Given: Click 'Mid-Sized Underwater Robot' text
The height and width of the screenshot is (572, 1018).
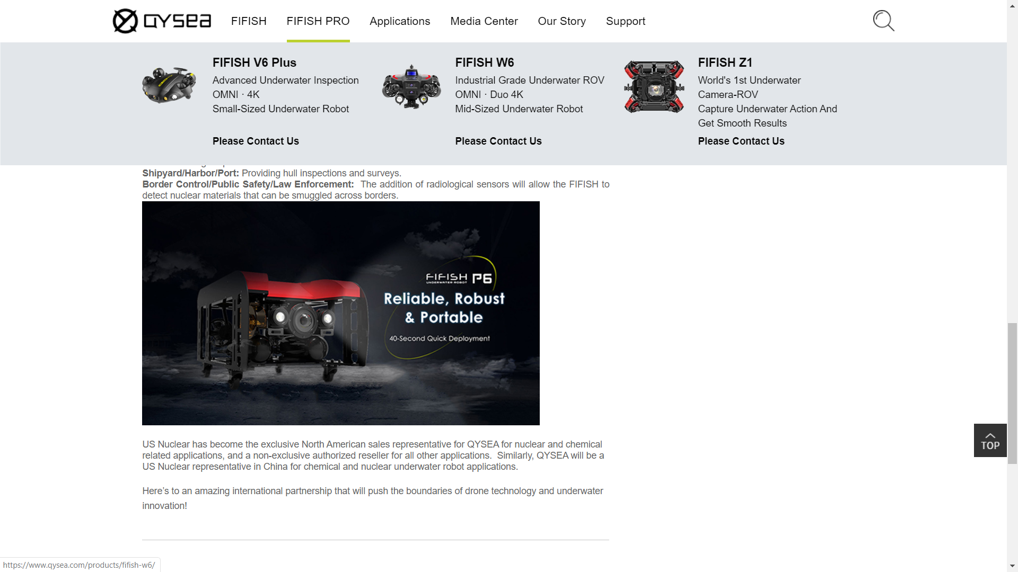Looking at the screenshot, I should pos(519,109).
